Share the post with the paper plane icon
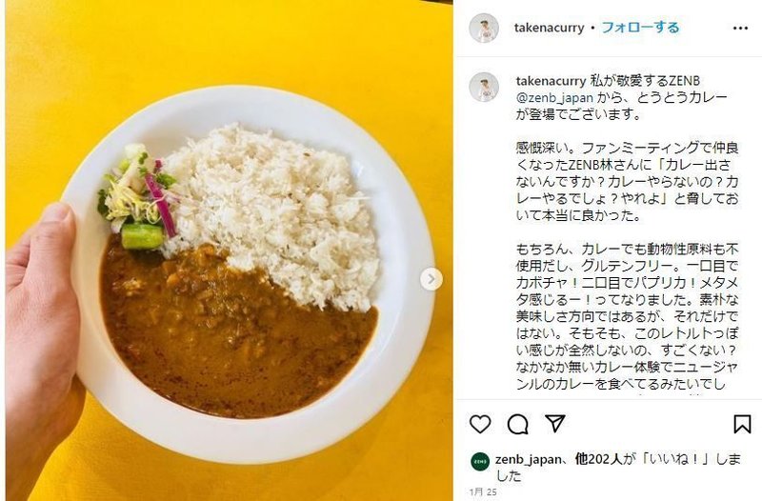 pos(555,423)
